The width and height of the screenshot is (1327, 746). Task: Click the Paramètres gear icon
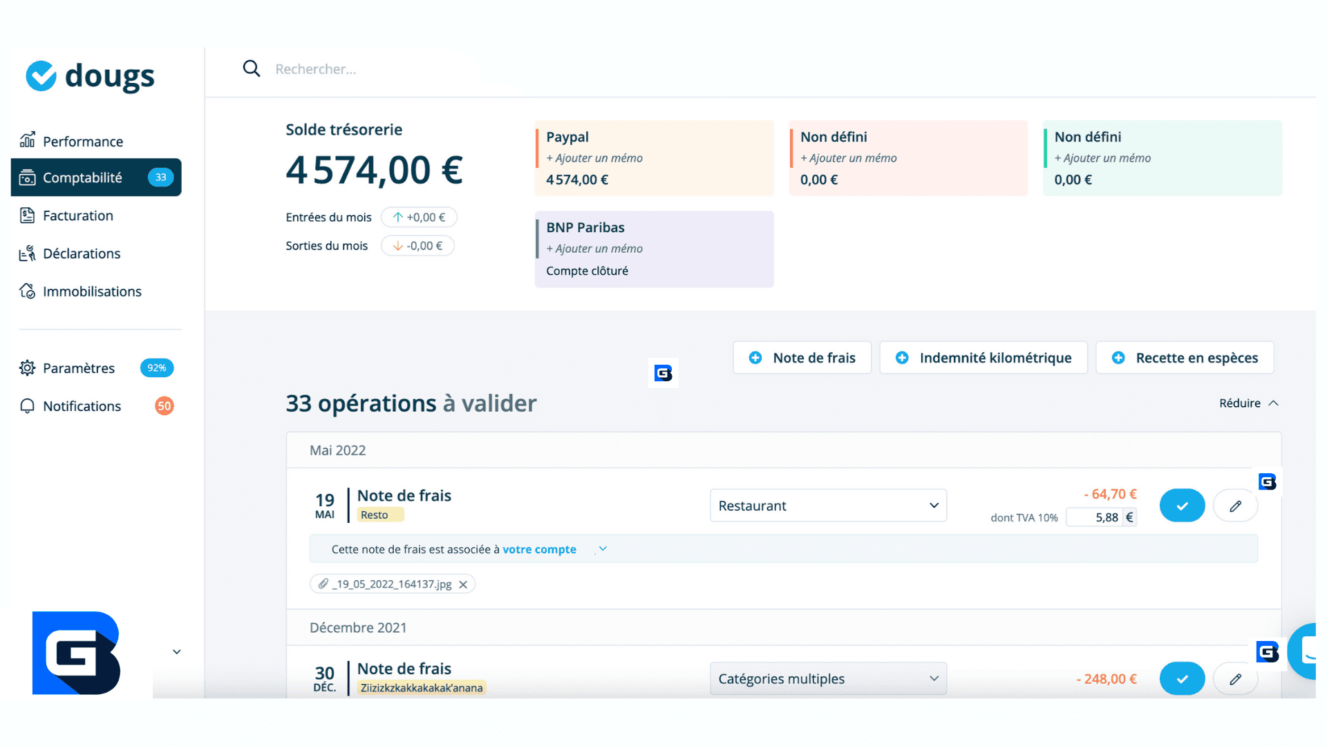[x=27, y=368]
